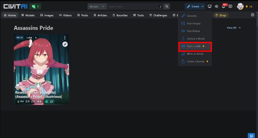Select Upload a Model menu entry
The image size is (258, 138).
coord(195,39)
